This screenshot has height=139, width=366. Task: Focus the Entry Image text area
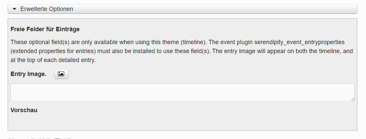point(182,92)
